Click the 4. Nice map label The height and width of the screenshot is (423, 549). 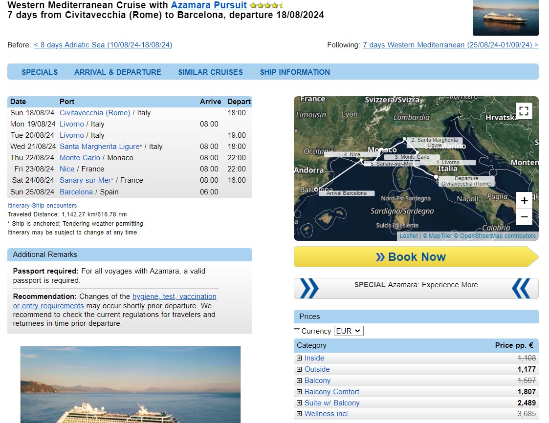pyautogui.click(x=352, y=154)
